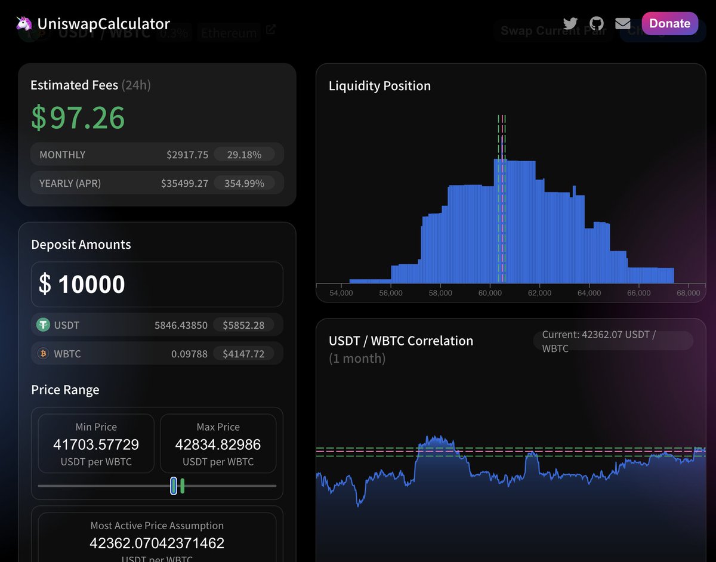Image resolution: width=716 pixels, height=562 pixels.
Task: Click the Min Price value 41703.57729
Action: pos(96,444)
